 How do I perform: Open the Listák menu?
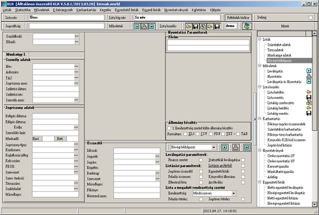pyautogui.click(x=7, y=10)
